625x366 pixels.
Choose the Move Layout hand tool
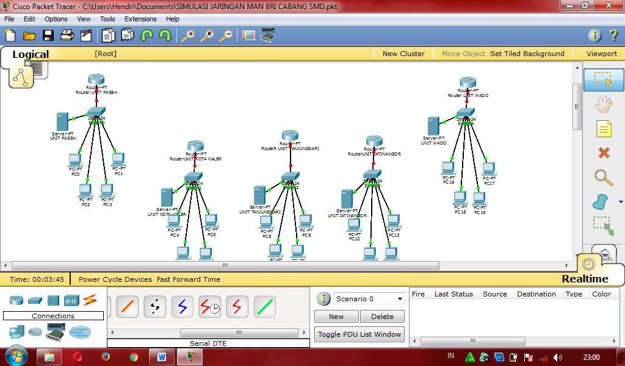[x=604, y=105]
